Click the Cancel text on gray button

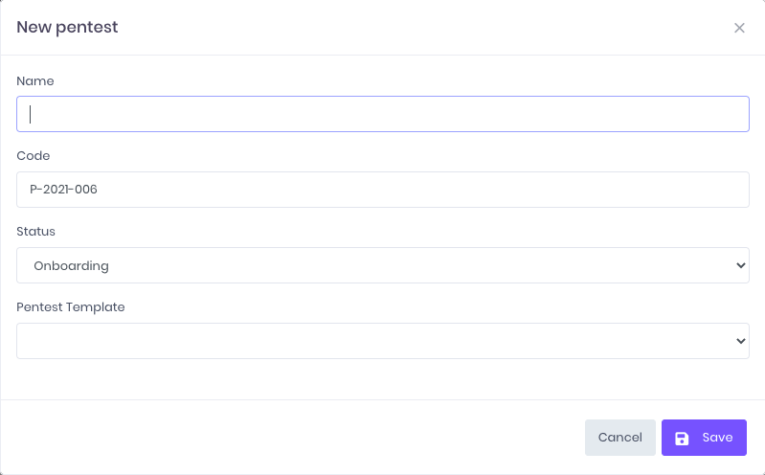tap(620, 438)
